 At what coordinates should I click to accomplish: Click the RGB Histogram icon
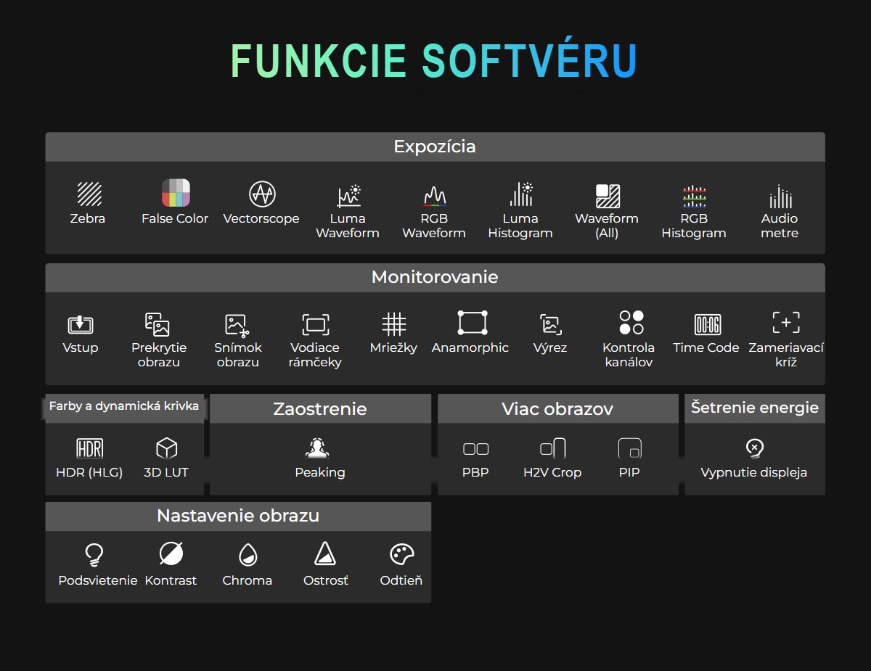pyautogui.click(x=694, y=196)
